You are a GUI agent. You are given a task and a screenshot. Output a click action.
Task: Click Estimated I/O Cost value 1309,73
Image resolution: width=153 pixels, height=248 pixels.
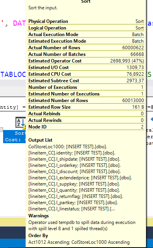(135, 68)
